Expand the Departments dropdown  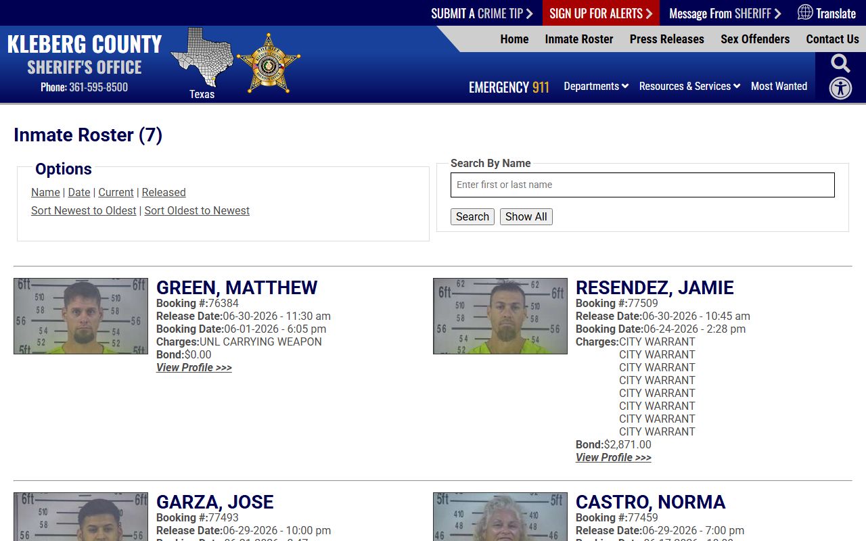pos(596,87)
